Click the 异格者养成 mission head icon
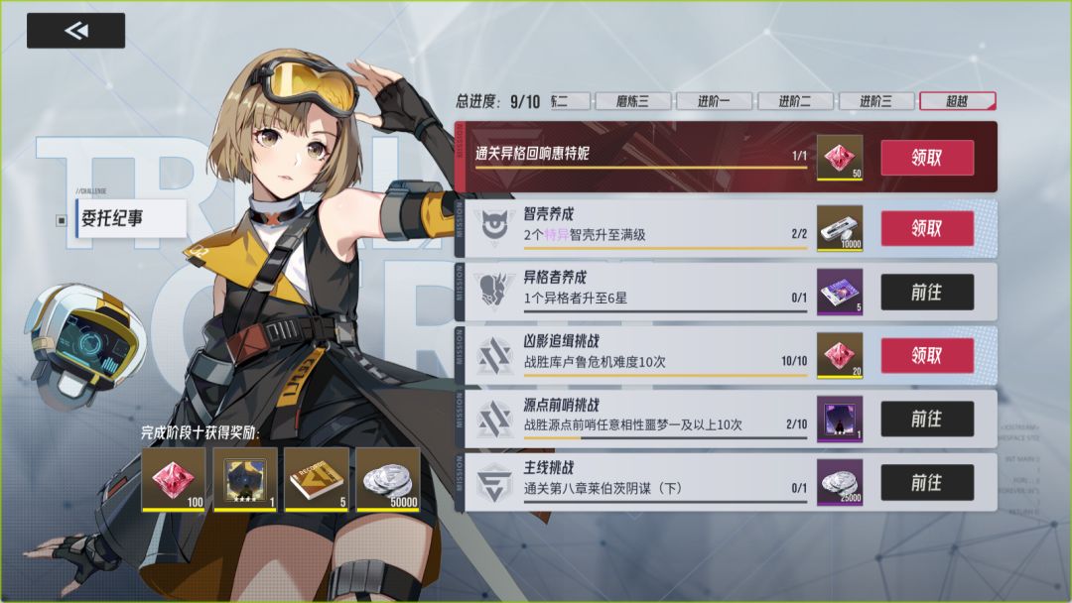Image resolution: width=1072 pixels, height=603 pixels. pyautogui.click(x=494, y=291)
